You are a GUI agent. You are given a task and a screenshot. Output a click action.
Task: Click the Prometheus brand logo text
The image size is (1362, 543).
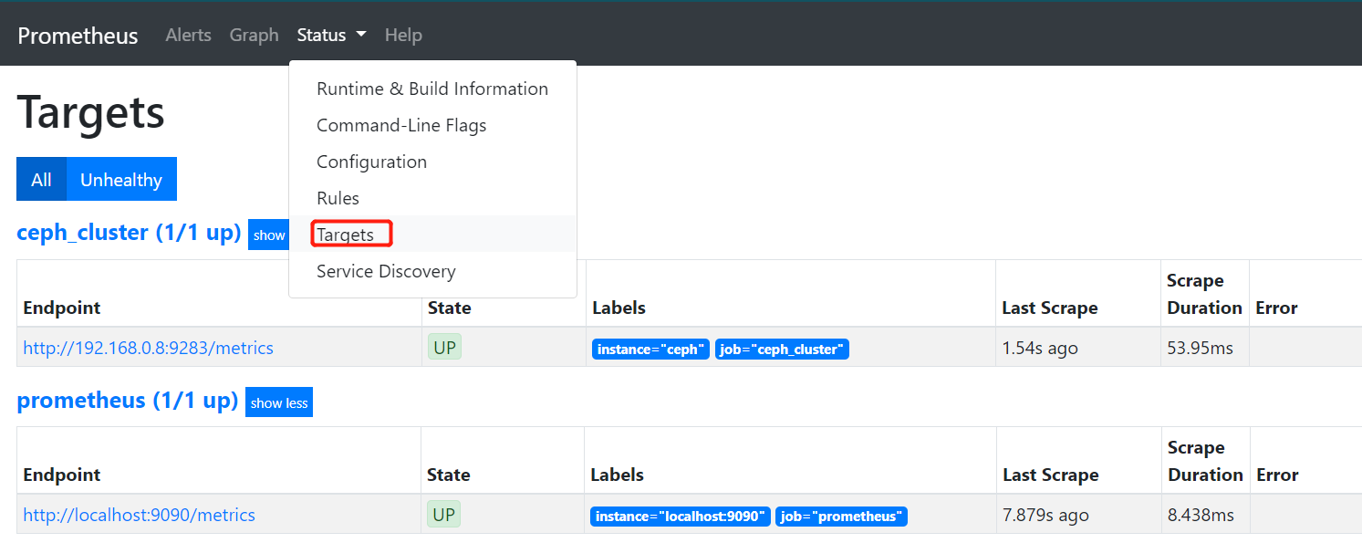(78, 36)
